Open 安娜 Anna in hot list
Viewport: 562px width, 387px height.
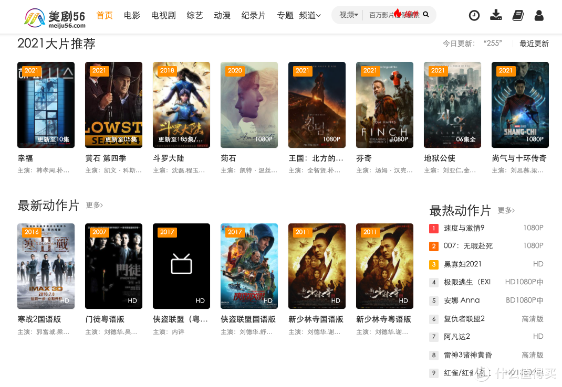[462, 300]
